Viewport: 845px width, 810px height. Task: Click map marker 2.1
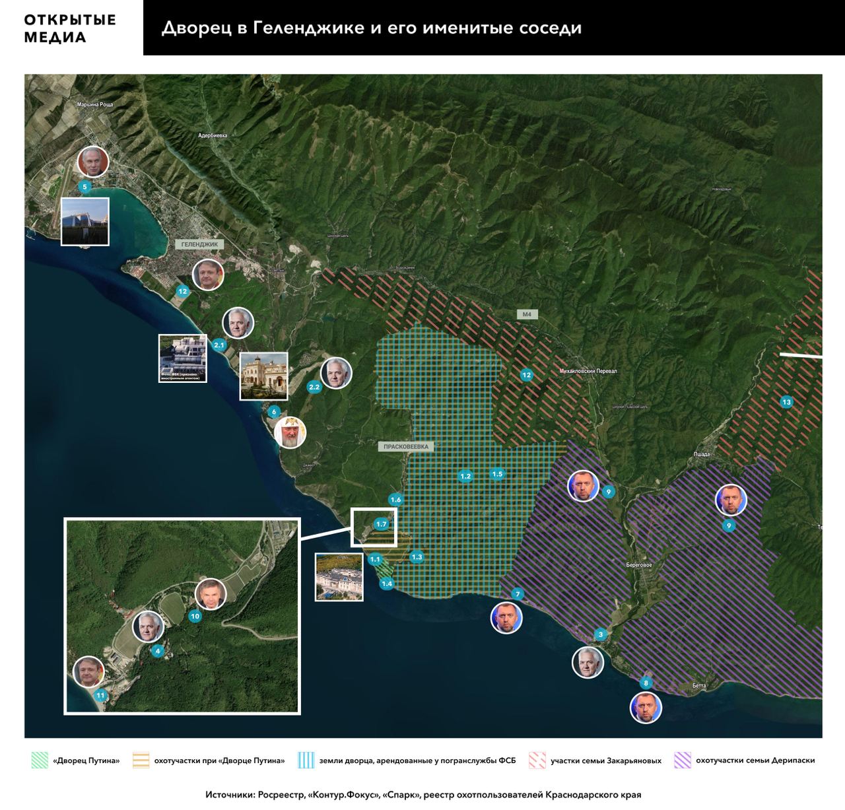tap(219, 345)
